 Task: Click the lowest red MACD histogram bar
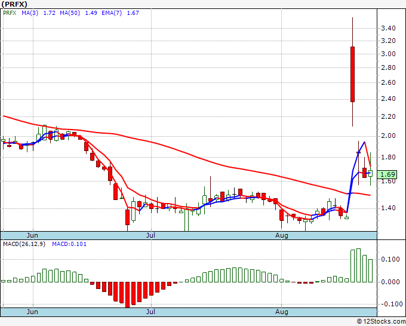[x=127, y=295]
